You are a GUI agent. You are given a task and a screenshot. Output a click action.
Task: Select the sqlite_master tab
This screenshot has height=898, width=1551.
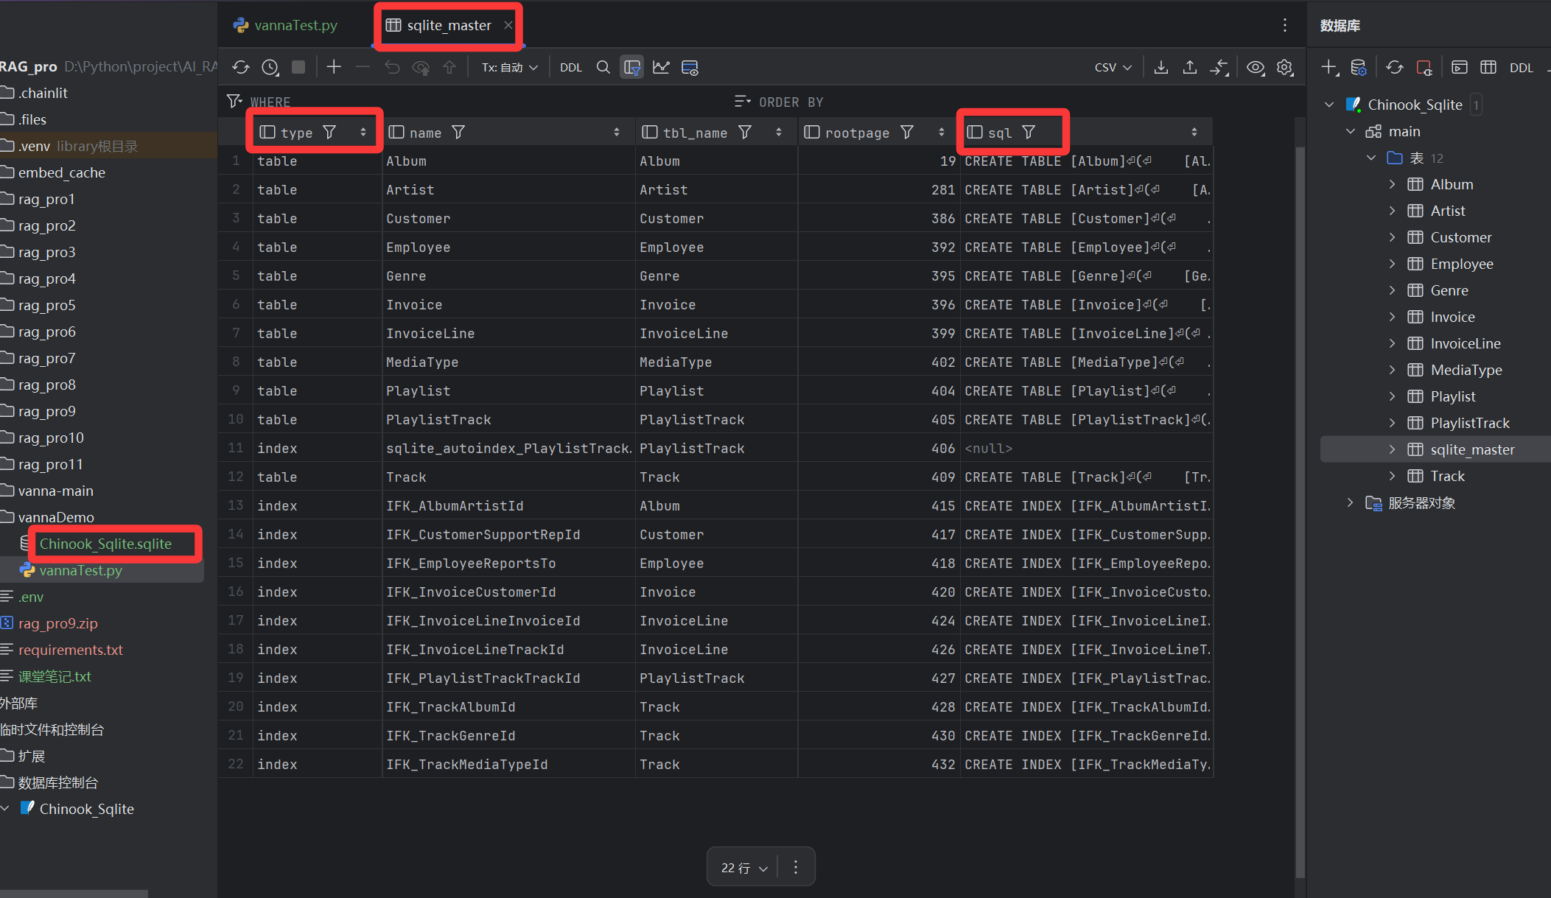click(448, 25)
